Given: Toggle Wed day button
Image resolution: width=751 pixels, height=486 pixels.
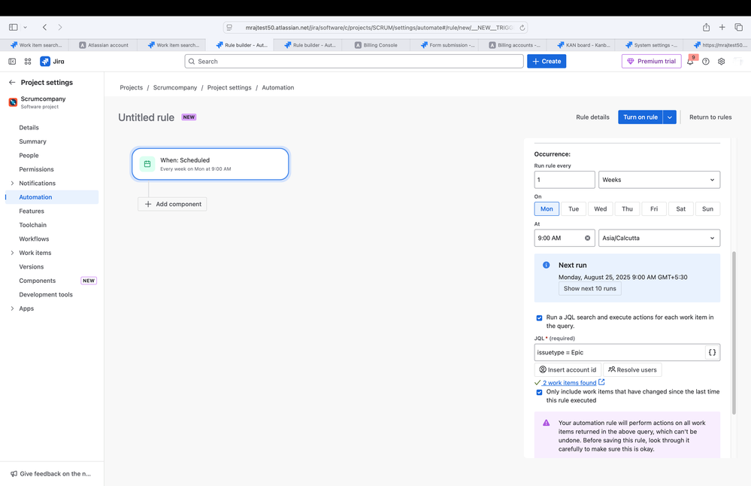Looking at the screenshot, I should tap(600, 209).
